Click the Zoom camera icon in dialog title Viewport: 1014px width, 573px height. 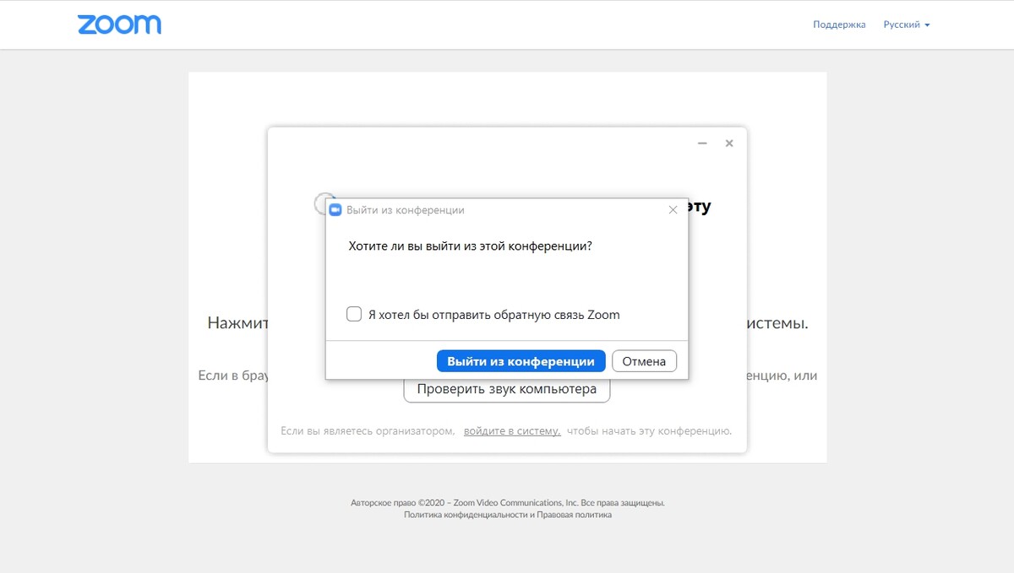[335, 210]
